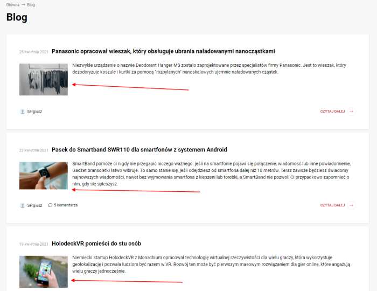This screenshot has height=291, width=377.
Task: Click circled arrow icon in Smartband post
Action: 352,205
